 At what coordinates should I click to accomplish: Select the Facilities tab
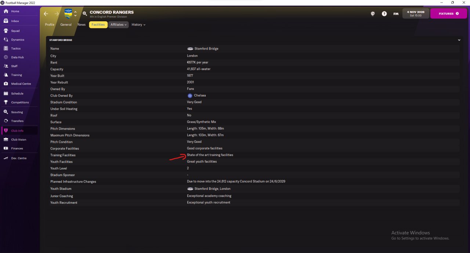pyautogui.click(x=98, y=25)
